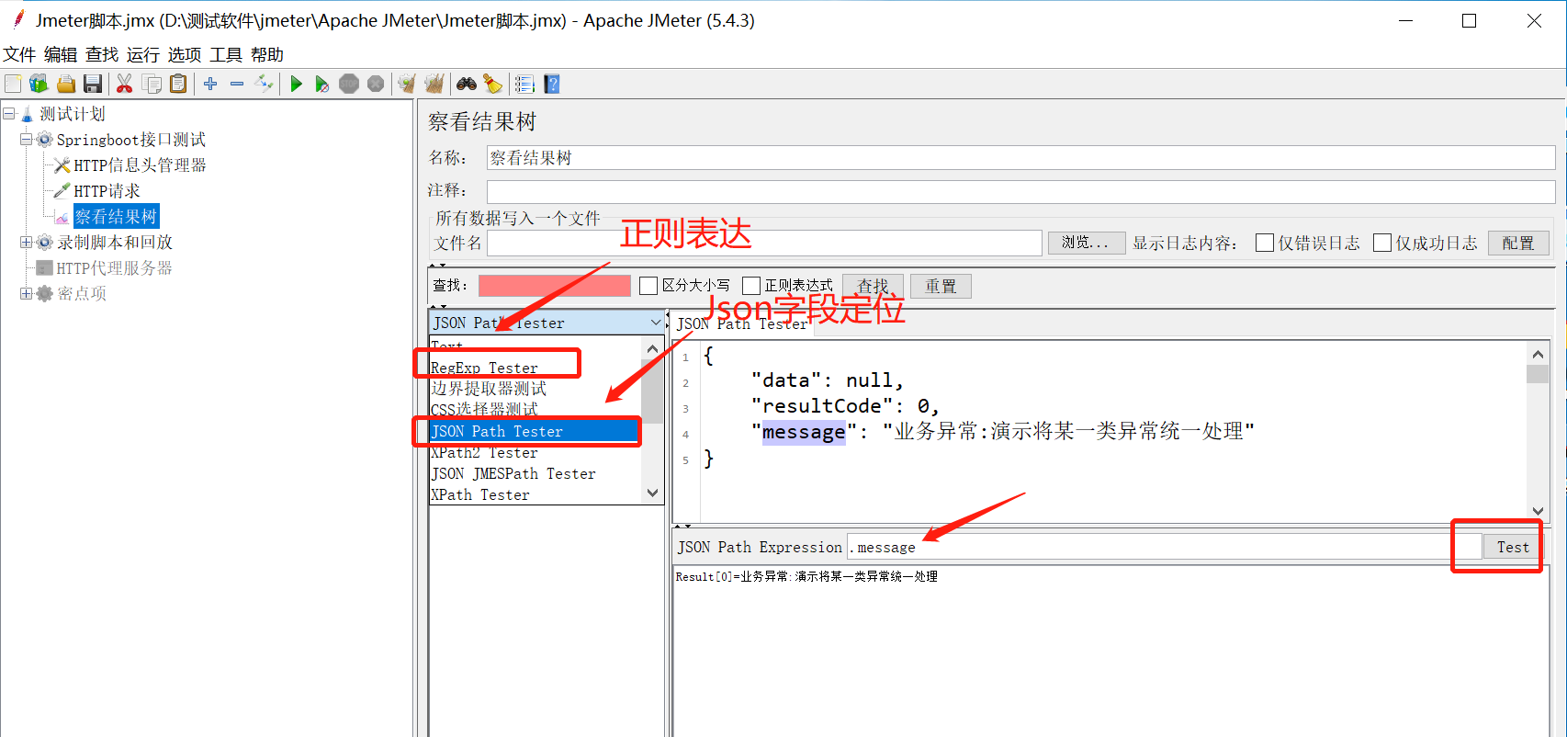Expand all tree nodes with plus icon

click(210, 85)
